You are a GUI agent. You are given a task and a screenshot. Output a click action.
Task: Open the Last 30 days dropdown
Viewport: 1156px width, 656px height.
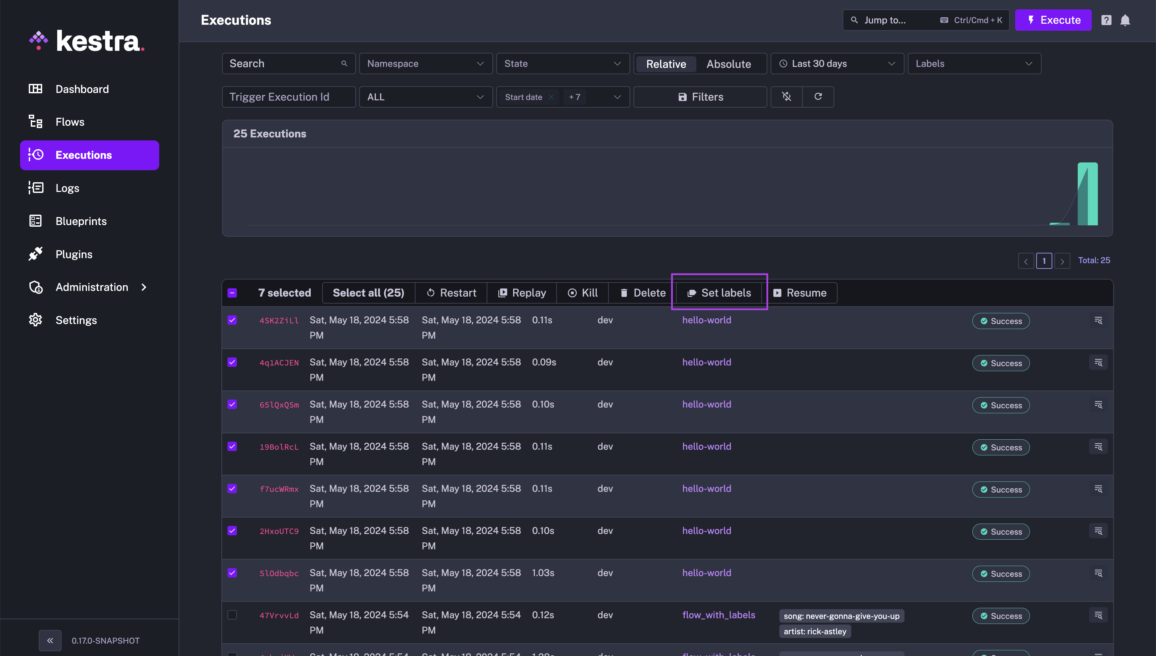[x=837, y=64]
